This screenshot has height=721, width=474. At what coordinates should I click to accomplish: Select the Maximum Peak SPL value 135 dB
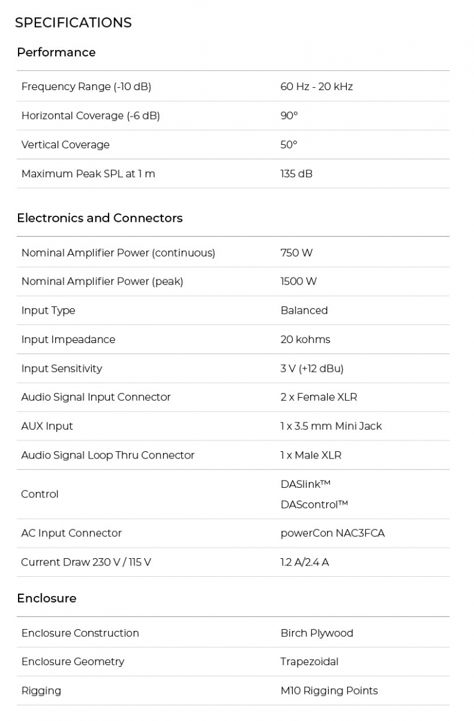click(x=296, y=174)
